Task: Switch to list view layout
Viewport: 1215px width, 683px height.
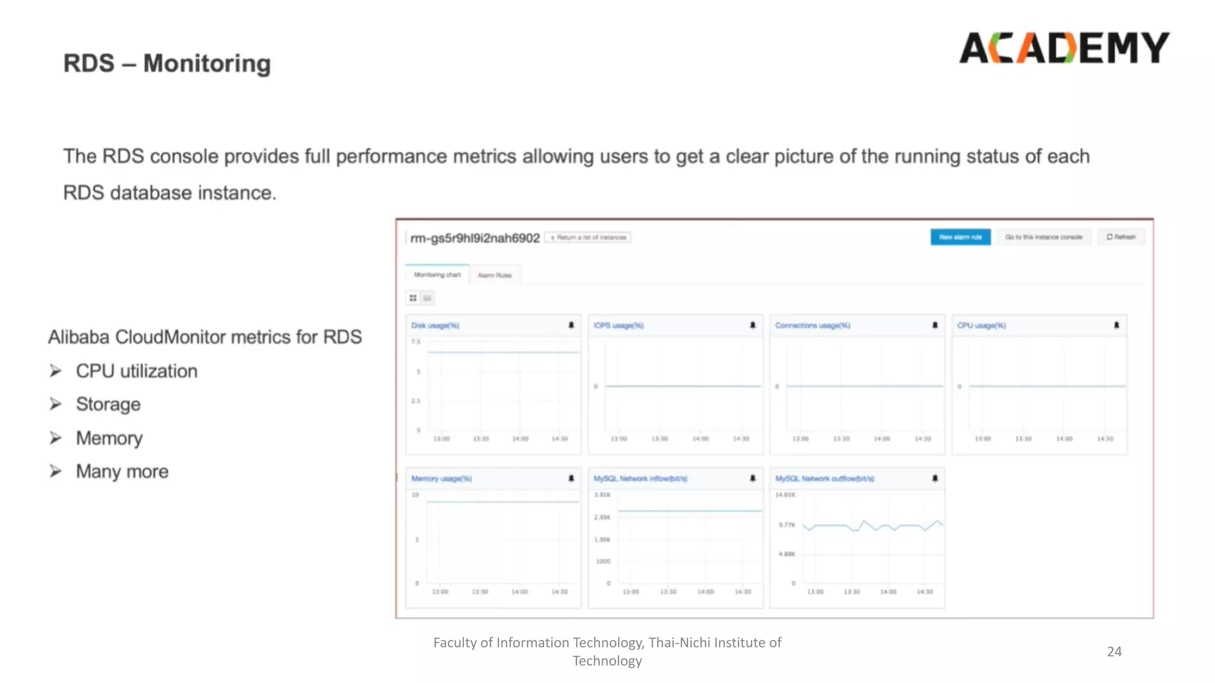Action: 427,298
